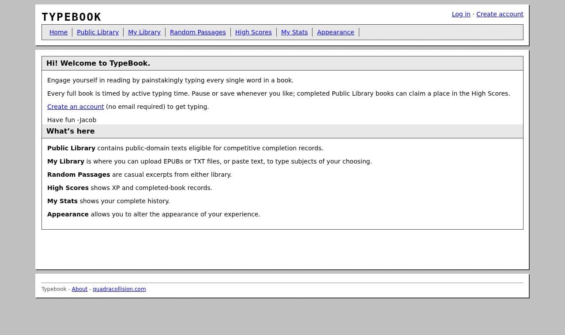This screenshot has height=335, width=565.
Task: Visit quadracollision.com footer link
Action: point(119,289)
